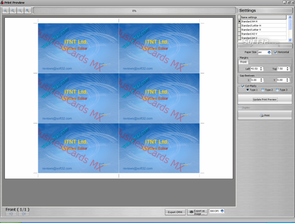Image resolution: width=295 pixels, height=223 pixels.
Task: Open the 300 DPI resolution dropdown
Action: pos(222,211)
